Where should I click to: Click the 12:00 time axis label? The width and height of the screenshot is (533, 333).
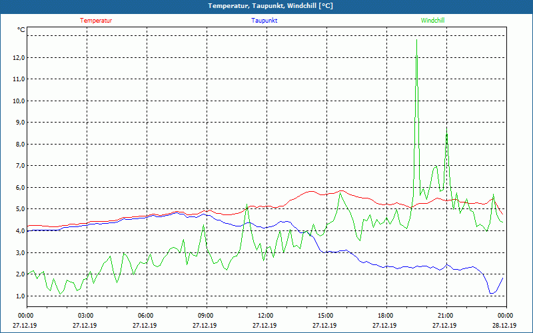coord(265,316)
